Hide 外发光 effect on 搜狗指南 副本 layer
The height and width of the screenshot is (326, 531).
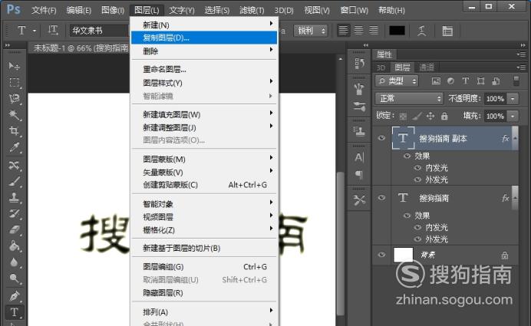pyautogui.click(x=417, y=179)
